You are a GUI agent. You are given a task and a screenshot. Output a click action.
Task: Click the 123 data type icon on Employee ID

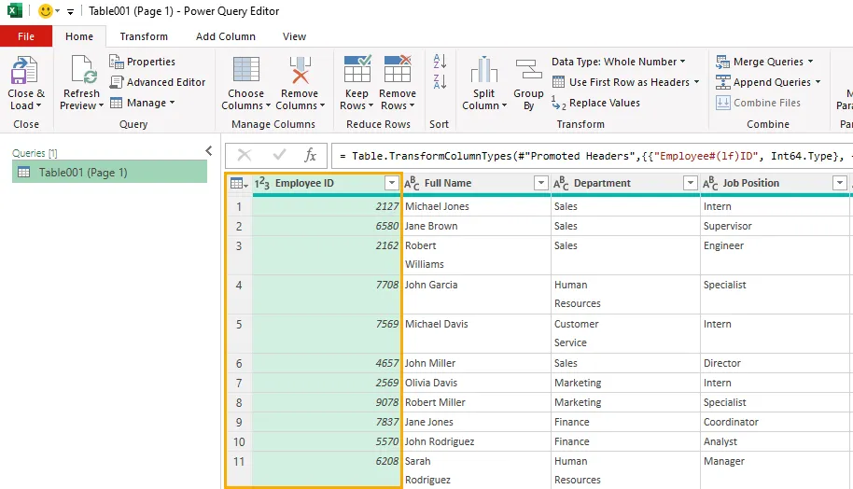click(262, 183)
